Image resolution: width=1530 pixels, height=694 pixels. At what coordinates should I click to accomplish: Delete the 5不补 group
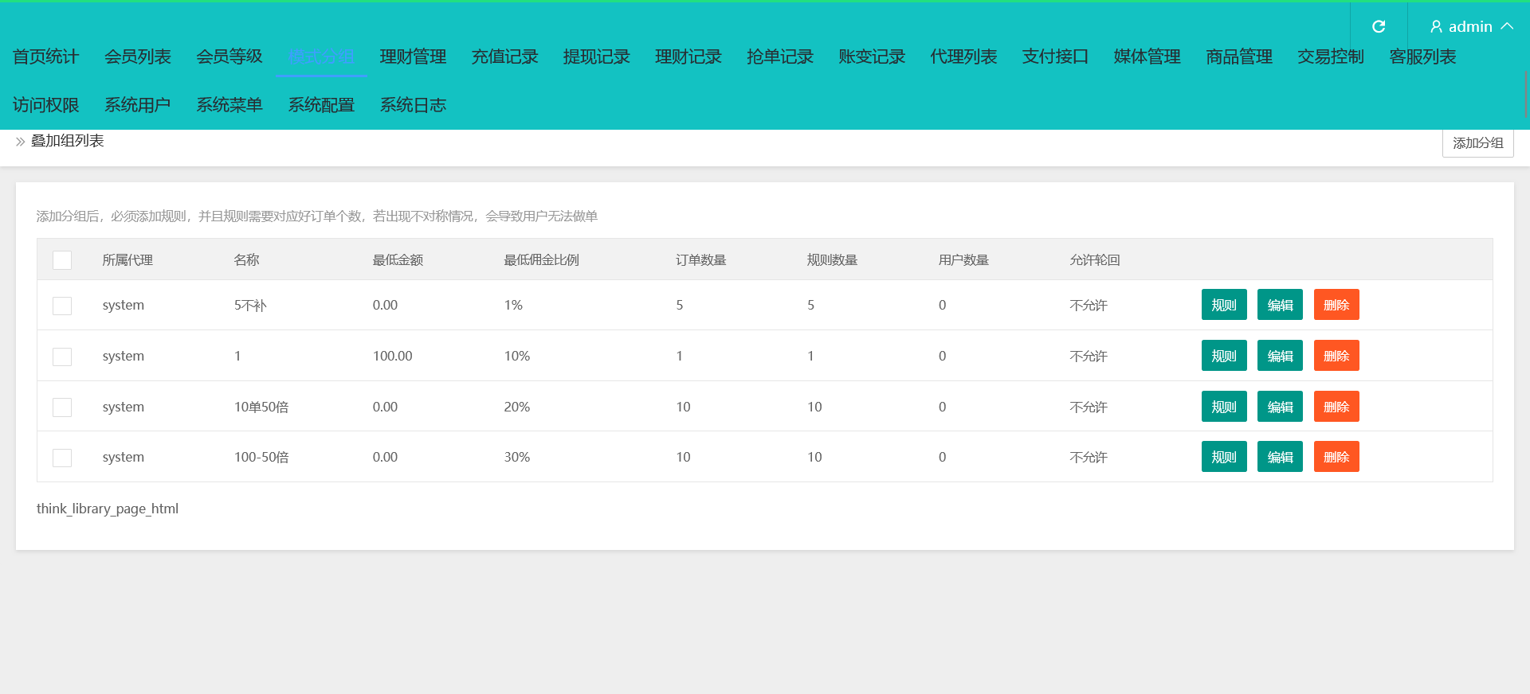1336,305
